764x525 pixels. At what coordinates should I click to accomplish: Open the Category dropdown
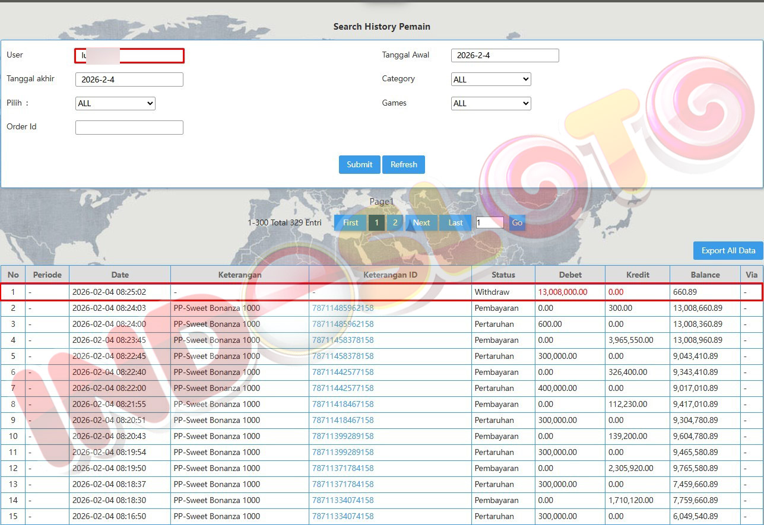491,79
